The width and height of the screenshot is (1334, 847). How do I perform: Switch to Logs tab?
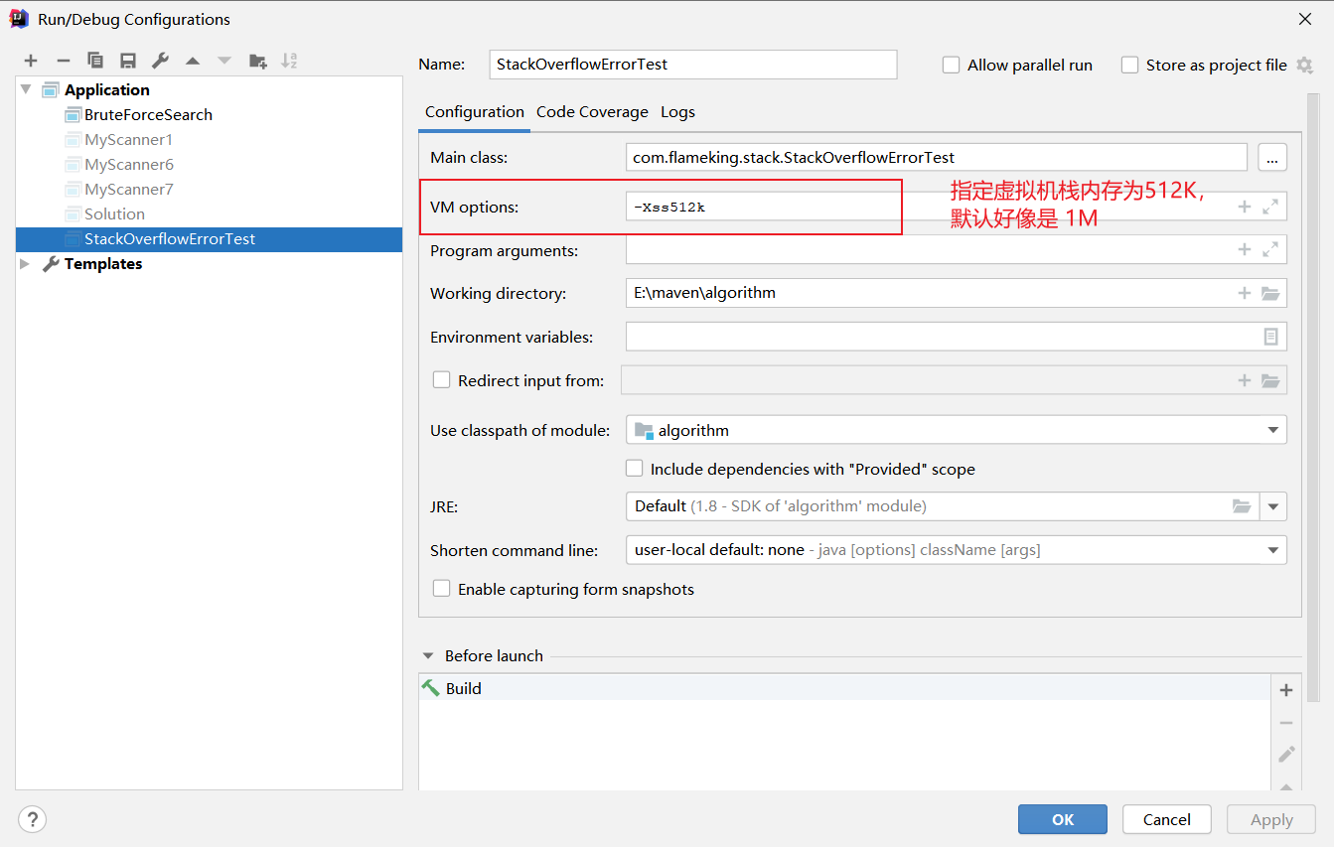(678, 112)
